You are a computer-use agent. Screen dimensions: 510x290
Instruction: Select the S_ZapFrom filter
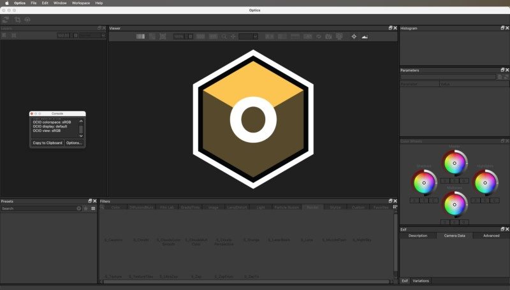(x=224, y=277)
